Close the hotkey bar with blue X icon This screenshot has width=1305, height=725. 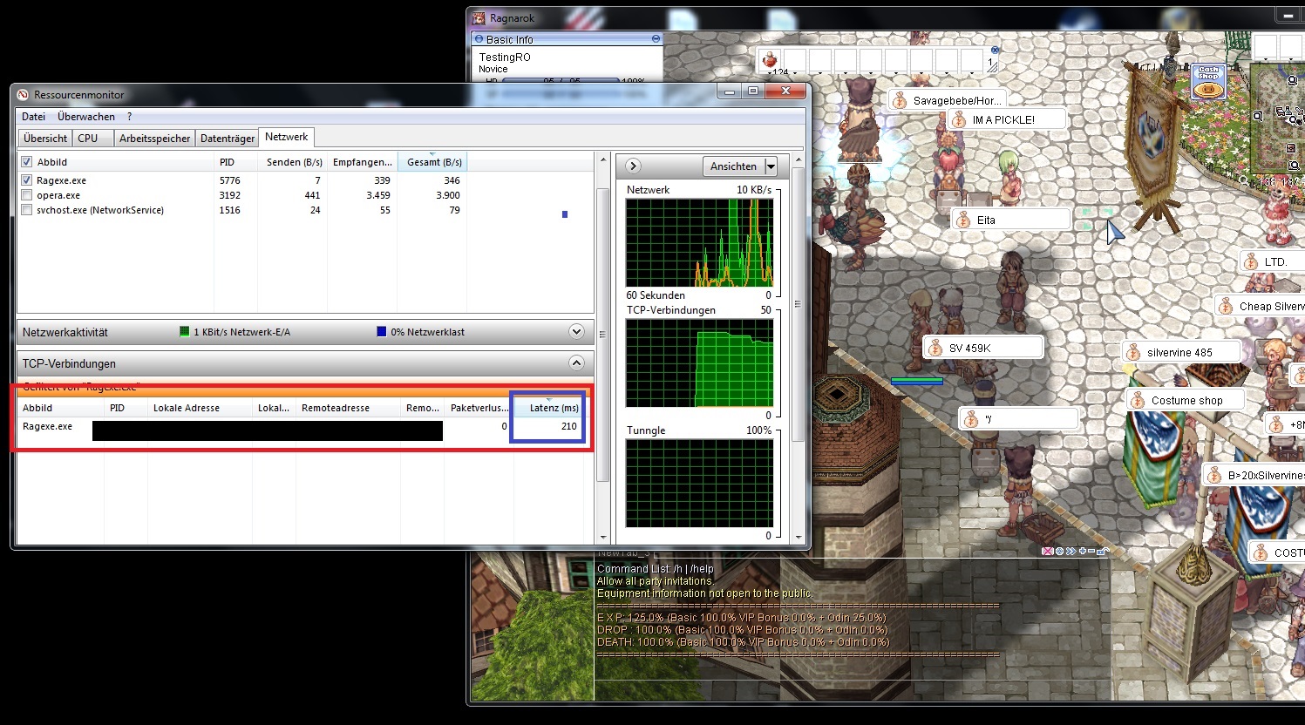tap(996, 50)
